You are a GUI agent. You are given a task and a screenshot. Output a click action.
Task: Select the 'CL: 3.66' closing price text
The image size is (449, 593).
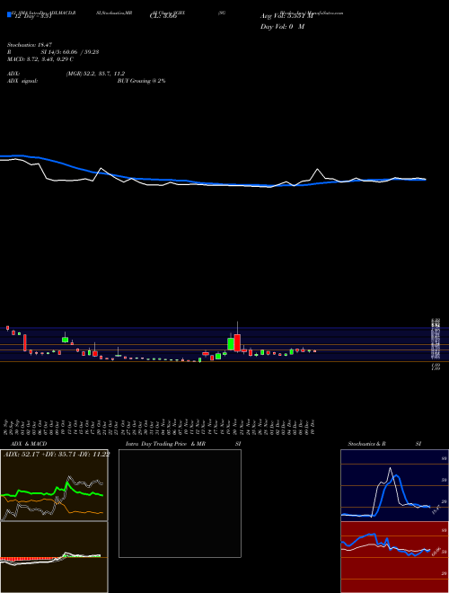pyautogui.click(x=163, y=16)
